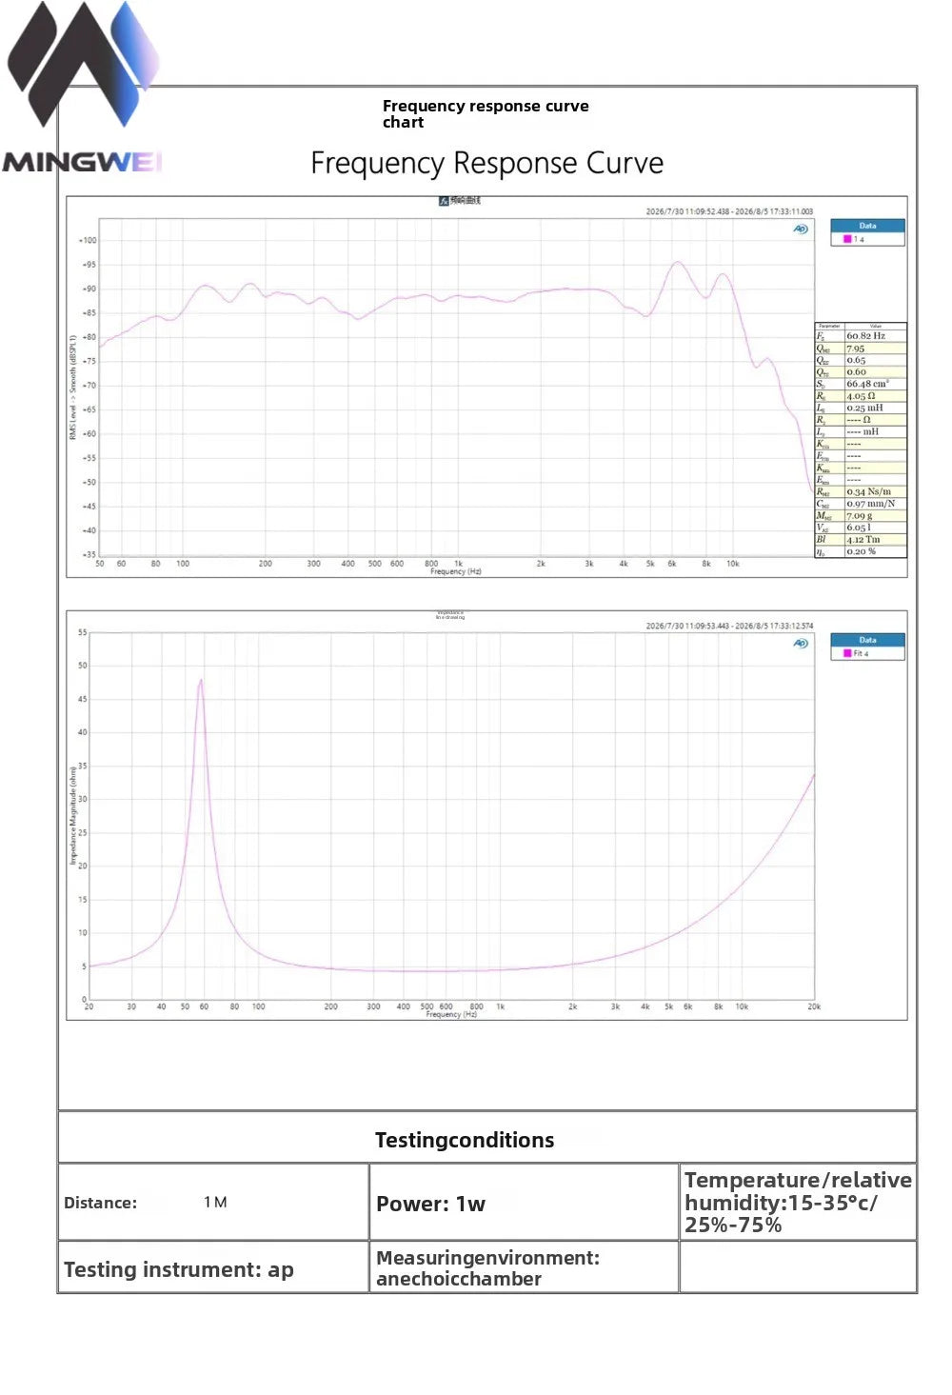Click the frequency response curve peak near 6k
The height and width of the screenshot is (1395, 952).
click(678, 262)
